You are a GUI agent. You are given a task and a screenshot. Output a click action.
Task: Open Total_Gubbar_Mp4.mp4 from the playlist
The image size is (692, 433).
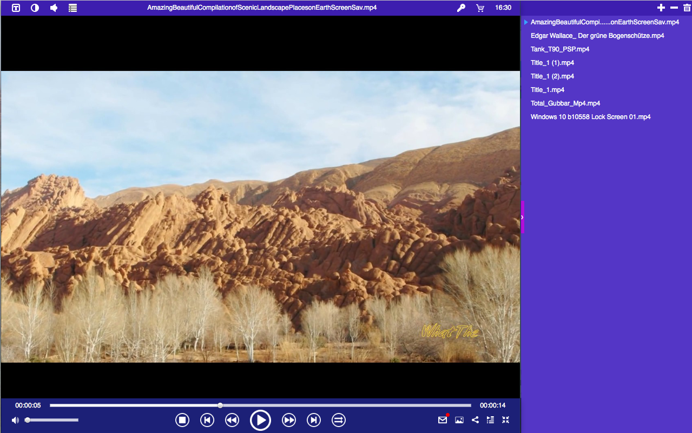[x=565, y=103]
